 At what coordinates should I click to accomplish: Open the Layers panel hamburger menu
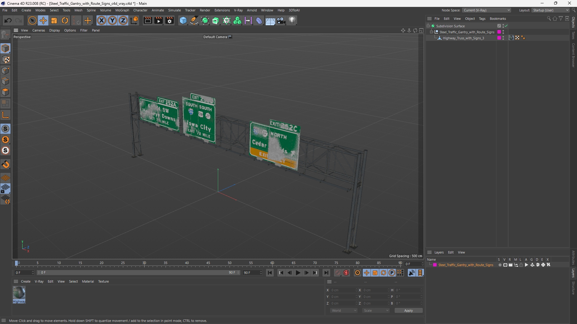[x=429, y=252]
